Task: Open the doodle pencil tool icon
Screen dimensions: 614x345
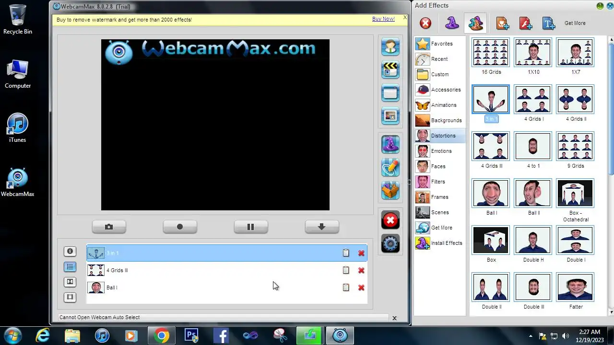Action: pyautogui.click(x=390, y=167)
